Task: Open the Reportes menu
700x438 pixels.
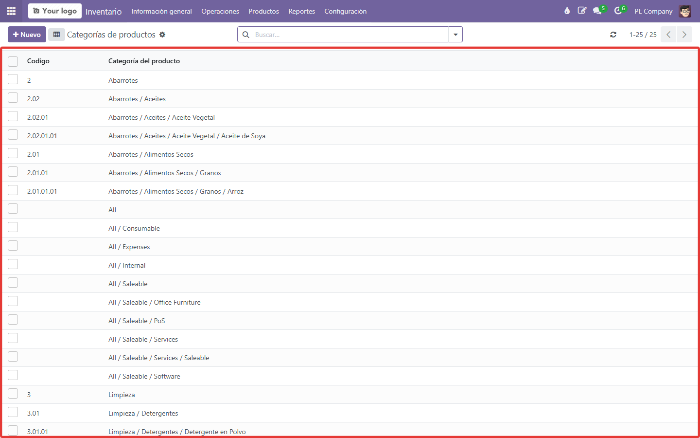Action: 302,11
